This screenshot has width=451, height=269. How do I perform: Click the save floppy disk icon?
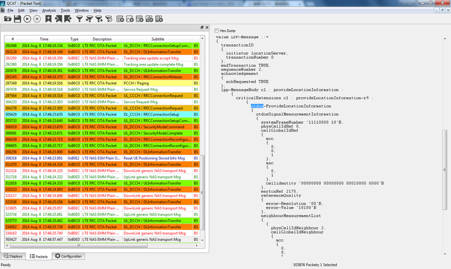[x=18, y=19]
